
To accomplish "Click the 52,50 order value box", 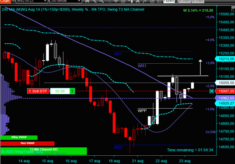I will click(60, 91).
